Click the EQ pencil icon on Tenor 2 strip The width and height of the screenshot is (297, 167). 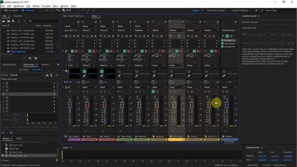pos(102,76)
